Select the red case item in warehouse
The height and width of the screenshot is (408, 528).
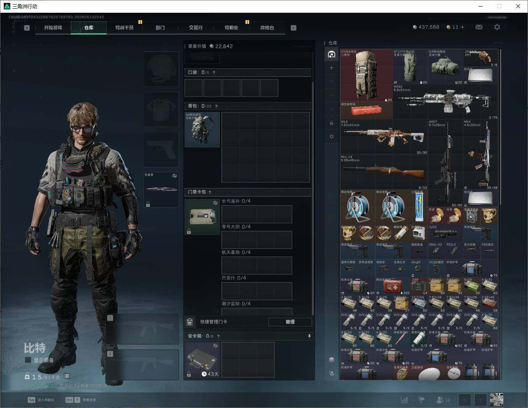pyautogui.click(x=367, y=111)
